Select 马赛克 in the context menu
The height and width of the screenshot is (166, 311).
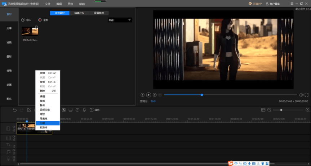click(44, 118)
